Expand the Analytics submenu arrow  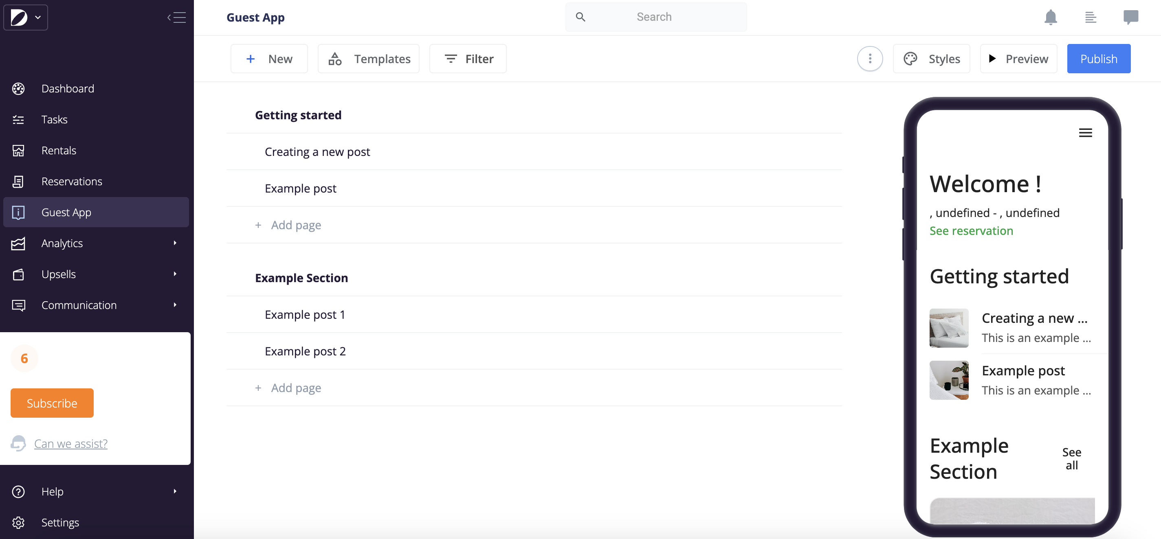[x=175, y=243]
